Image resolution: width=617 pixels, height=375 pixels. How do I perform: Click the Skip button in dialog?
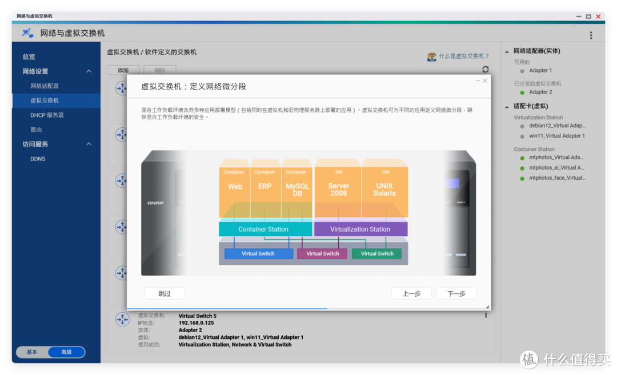[x=165, y=293]
